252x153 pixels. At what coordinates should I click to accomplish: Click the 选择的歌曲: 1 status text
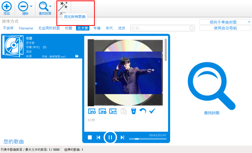pyautogui.click(x=74, y=150)
